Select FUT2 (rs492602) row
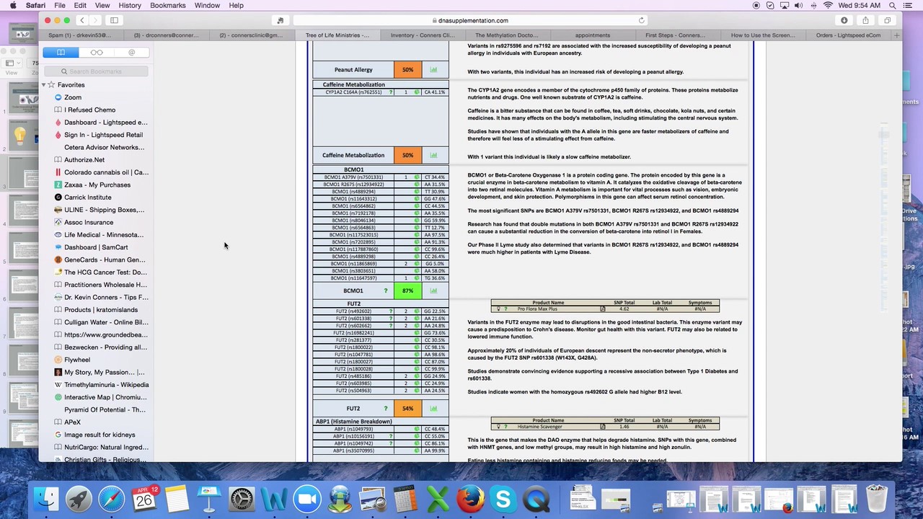This screenshot has width=923, height=519. pos(380,311)
